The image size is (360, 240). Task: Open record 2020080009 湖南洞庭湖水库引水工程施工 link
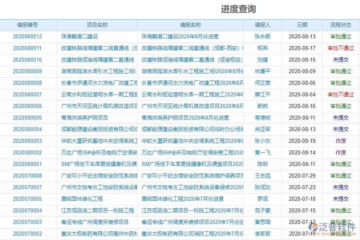click(96, 71)
